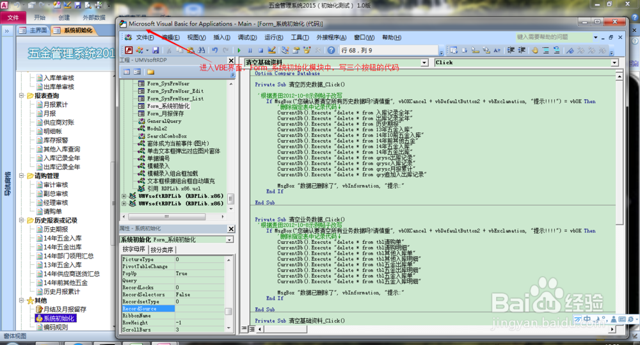Switch to 按字母序 tab in properties
Viewport: 640px width, 345px height.
coord(134,250)
